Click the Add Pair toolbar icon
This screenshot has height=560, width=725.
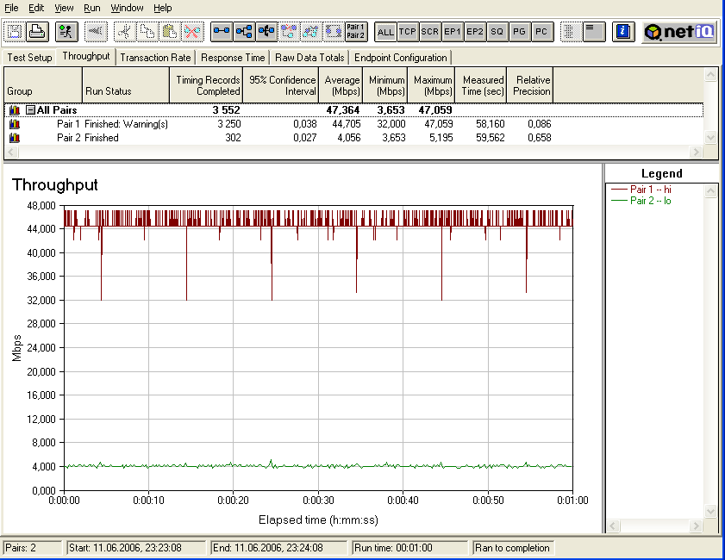(x=222, y=32)
